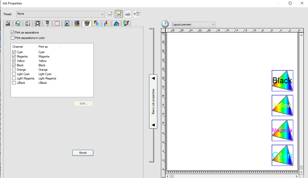Open the tiling grid tab icon
The height and width of the screenshot is (178, 308).
pos(57,23)
